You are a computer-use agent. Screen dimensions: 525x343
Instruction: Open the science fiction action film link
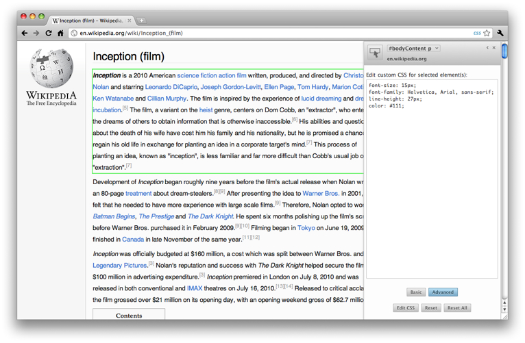(x=212, y=75)
